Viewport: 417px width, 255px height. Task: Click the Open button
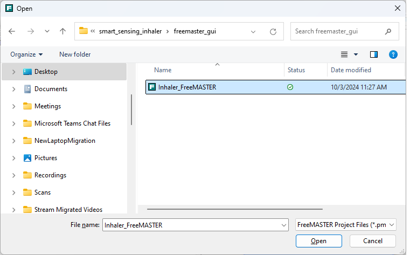tap(319, 241)
